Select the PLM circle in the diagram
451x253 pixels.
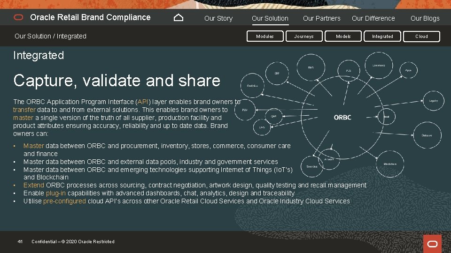[245, 110]
